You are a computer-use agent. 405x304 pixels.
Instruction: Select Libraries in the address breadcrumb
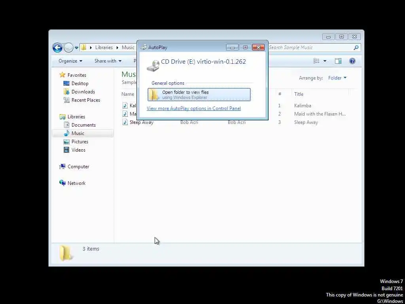tap(104, 47)
